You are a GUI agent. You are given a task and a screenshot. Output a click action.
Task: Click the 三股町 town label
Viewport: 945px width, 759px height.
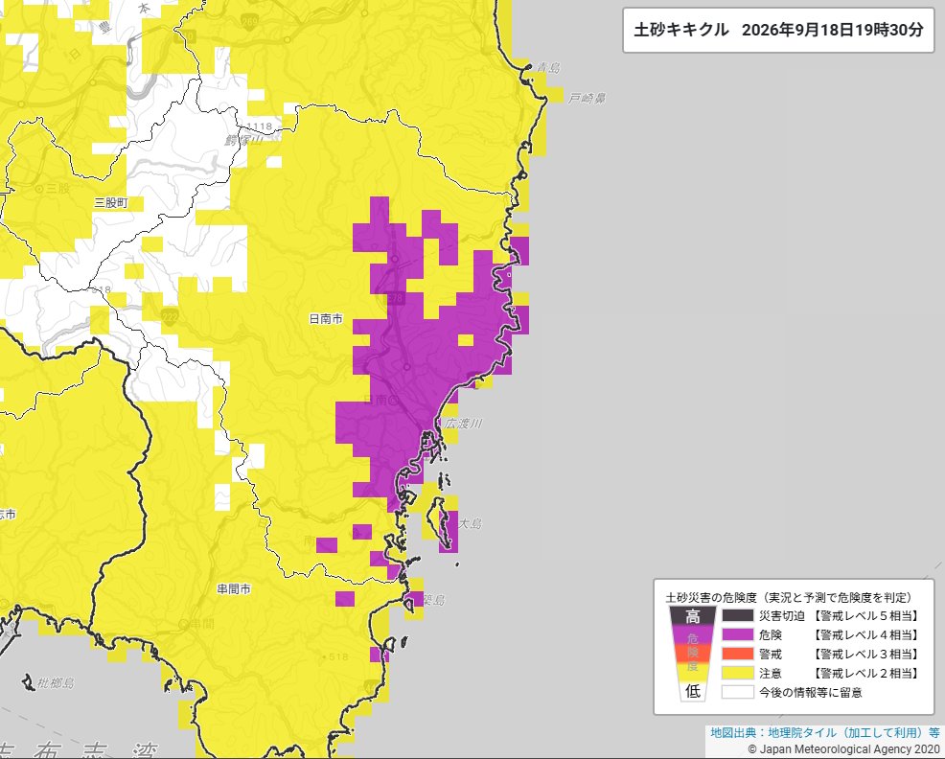(111, 203)
